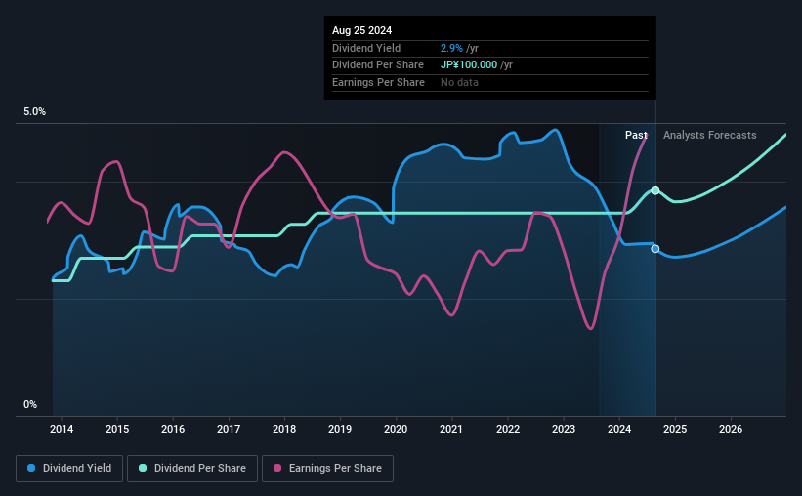Image resolution: width=802 pixels, height=496 pixels.
Task: Click the 2014 x-axis label
Action: tap(62, 429)
